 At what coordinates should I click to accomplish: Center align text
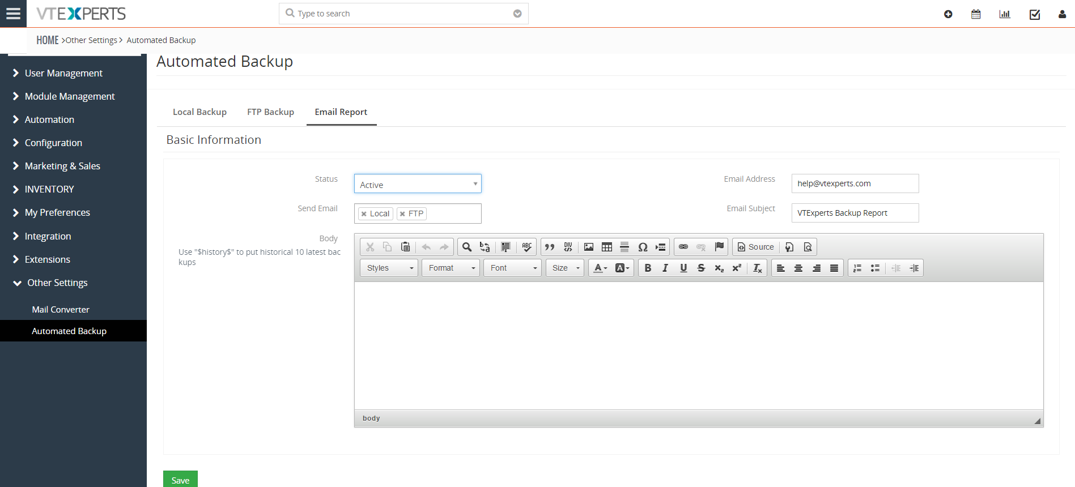[x=798, y=268]
